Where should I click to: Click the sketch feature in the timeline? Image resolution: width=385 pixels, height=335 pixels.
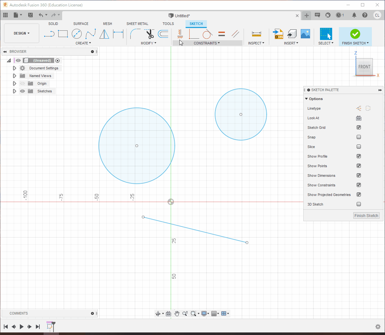pos(50,326)
